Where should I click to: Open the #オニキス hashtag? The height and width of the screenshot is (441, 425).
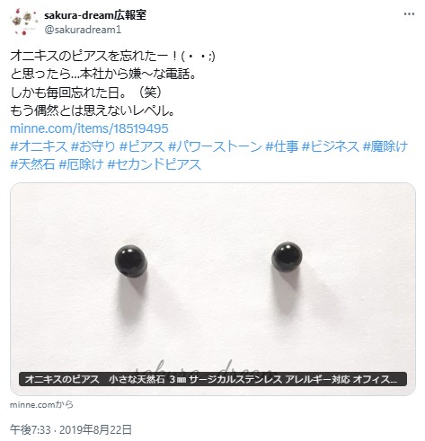point(39,146)
